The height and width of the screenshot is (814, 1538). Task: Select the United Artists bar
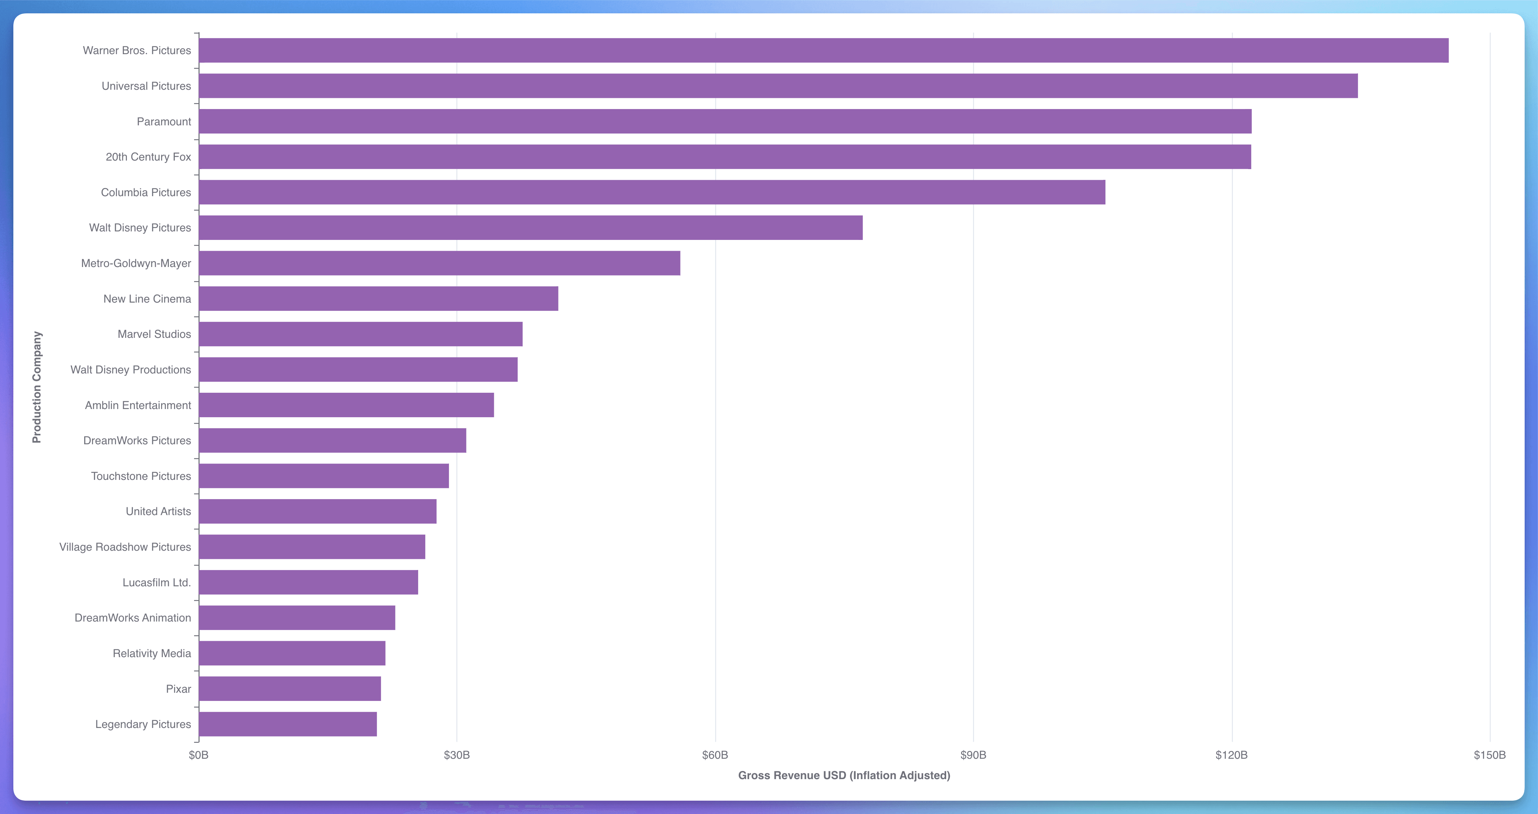coord(318,511)
